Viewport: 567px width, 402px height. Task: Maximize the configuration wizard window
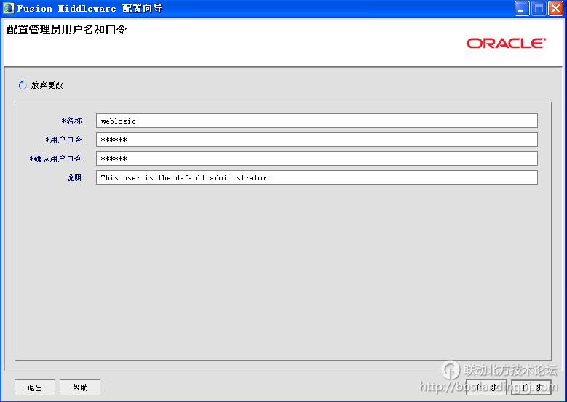pos(539,9)
